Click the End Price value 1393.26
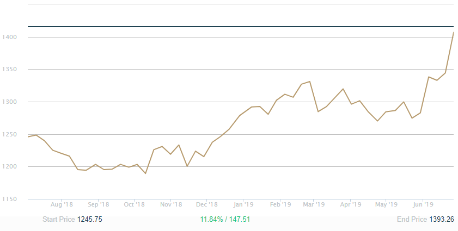 point(442,219)
